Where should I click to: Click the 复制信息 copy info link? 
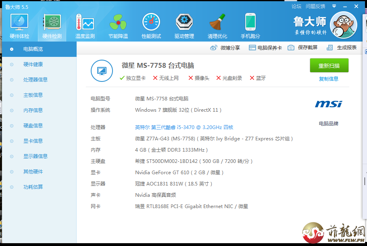click(x=329, y=79)
